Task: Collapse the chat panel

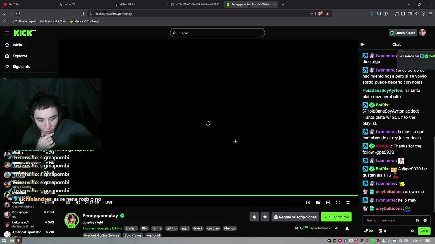Action: [x=362, y=44]
